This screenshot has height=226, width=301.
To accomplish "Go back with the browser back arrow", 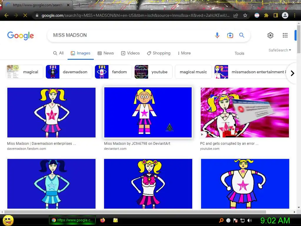I will (6, 15).
